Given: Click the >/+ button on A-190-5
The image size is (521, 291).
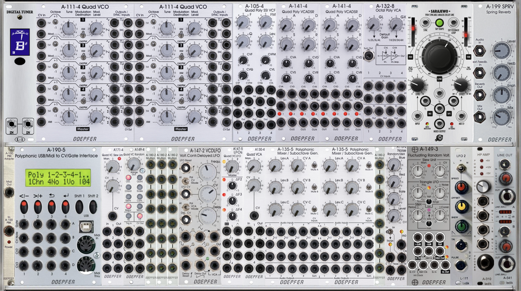Looking at the screenshot, I should [x=38, y=207].
